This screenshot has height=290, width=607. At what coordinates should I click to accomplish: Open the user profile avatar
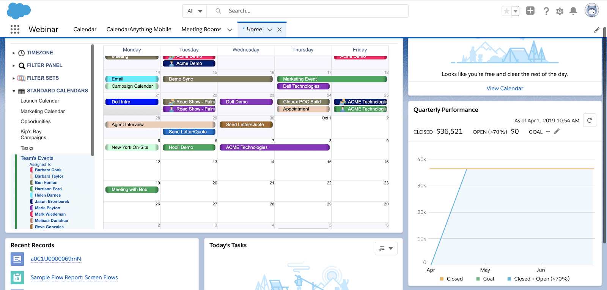coord(591,11)
